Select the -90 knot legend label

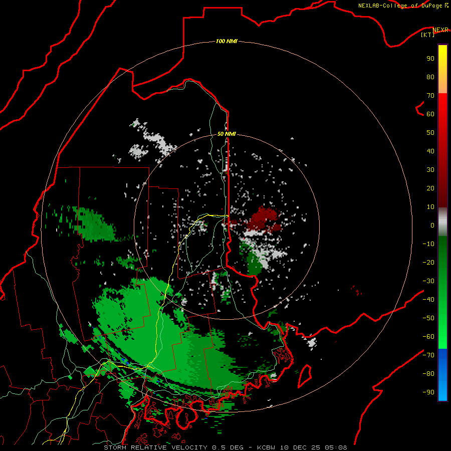pyautogui.click(x=428, y=392)
